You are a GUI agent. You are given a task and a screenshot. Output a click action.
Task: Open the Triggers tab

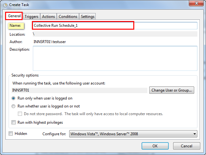[31, 17]
